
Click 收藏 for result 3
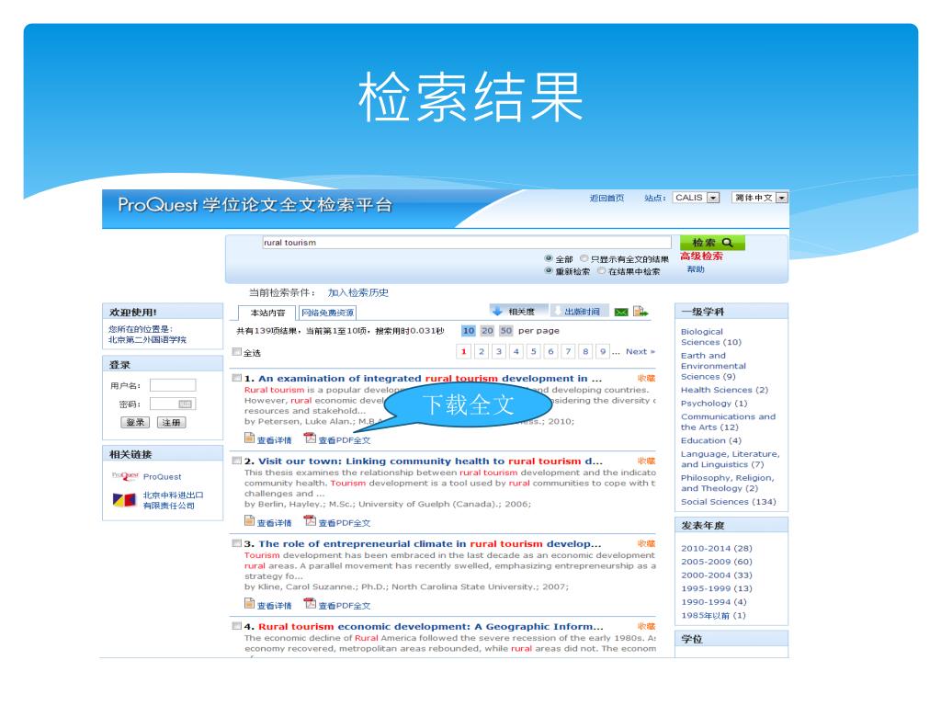point(646,543)
